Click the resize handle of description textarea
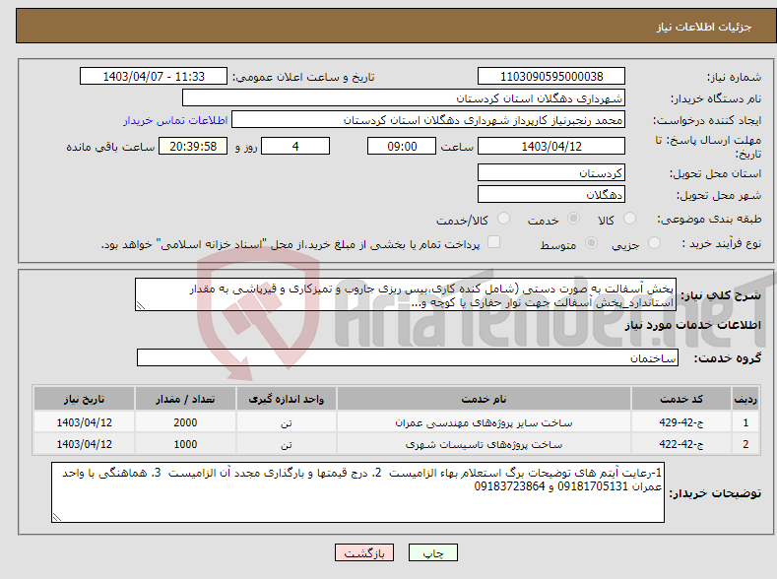 pyautogui.click(x=141, y=305)
